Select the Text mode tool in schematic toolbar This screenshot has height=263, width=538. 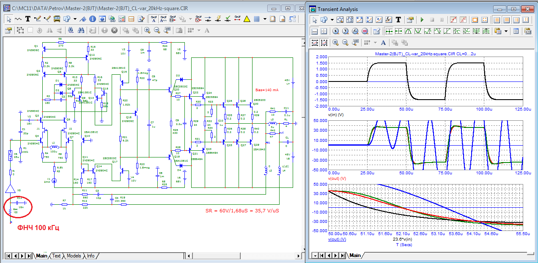tap(28, 19)
